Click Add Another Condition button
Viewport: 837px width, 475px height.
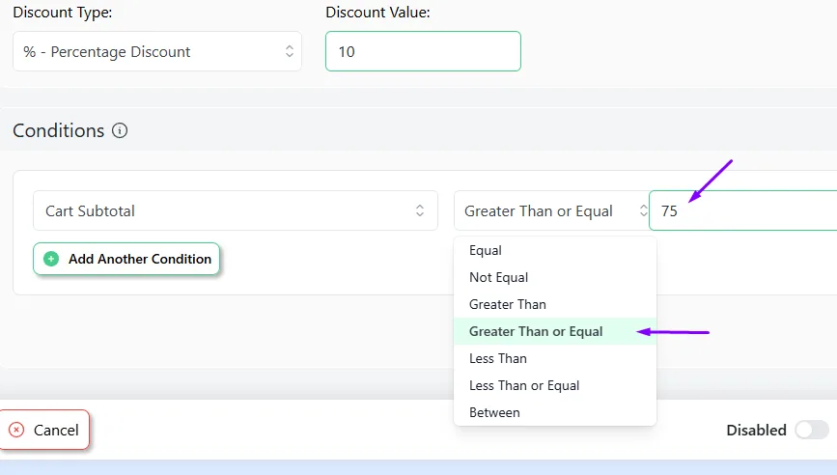126,259
